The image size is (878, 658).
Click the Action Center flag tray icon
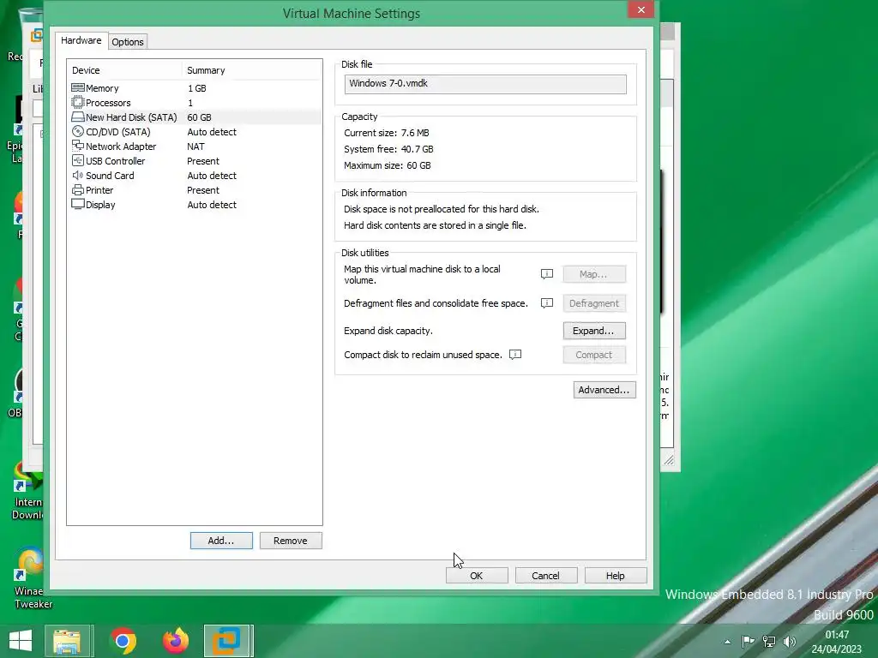point(748,641)
